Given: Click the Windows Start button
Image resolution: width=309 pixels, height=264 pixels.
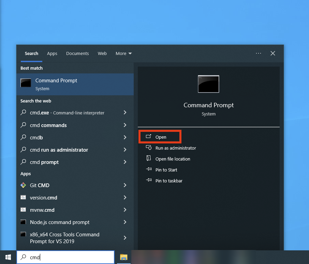Looking at the screenshot, I should 8,257.
